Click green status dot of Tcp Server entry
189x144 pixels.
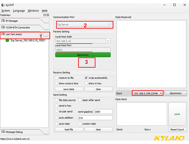tap(7, 40)
